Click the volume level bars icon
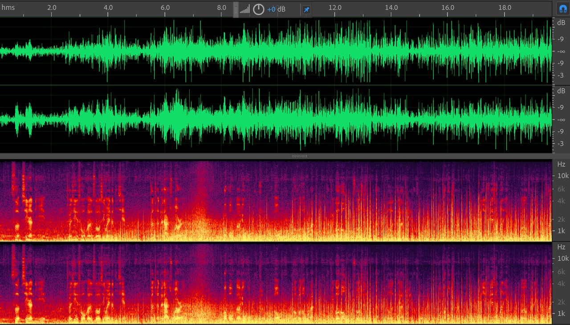Image resolution: width=570 pixels, height=325 pixels. (x=244, y=9)
